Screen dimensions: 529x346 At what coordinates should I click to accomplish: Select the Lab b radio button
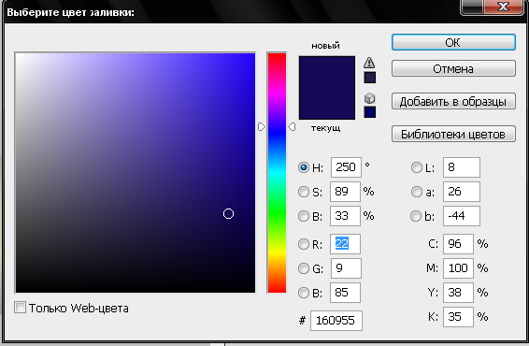pos(416,216)
